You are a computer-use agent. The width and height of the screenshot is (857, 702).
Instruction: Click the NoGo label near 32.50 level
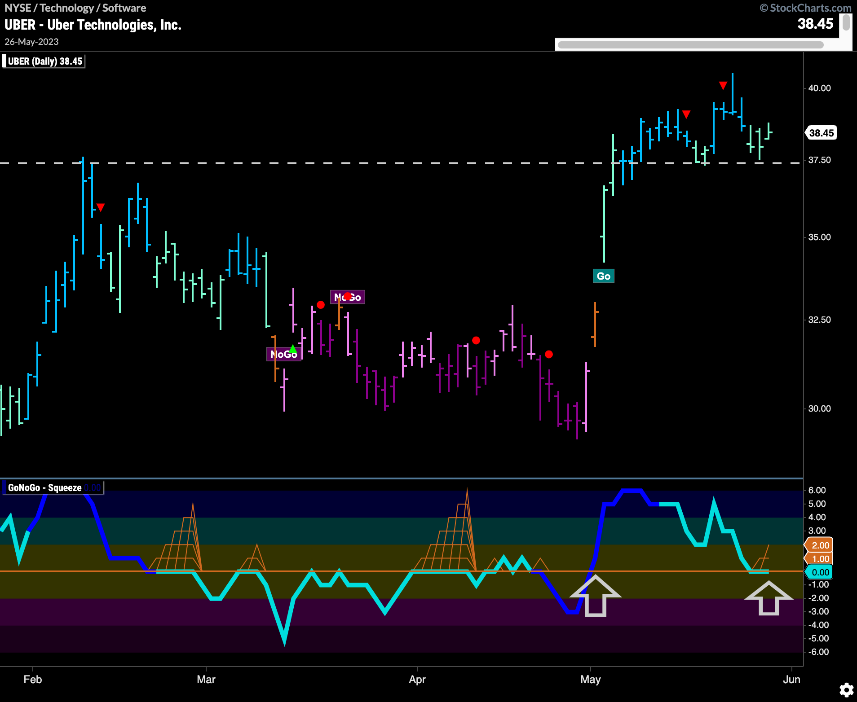[x=348, y=297]
